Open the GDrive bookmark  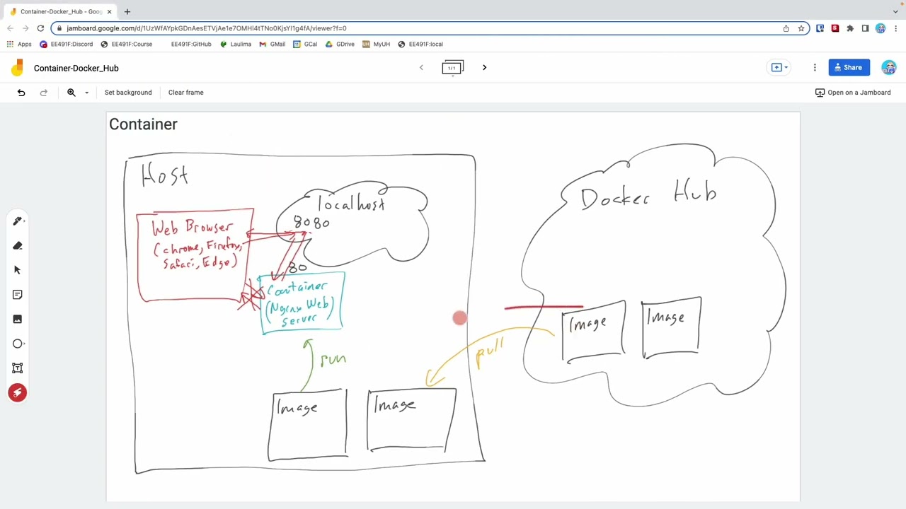click(340, 44)
